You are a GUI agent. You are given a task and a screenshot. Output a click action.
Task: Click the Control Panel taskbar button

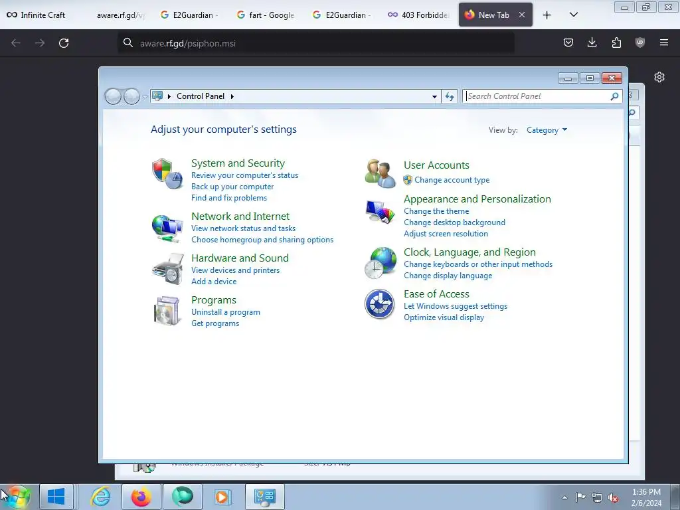tap(264, 497)
